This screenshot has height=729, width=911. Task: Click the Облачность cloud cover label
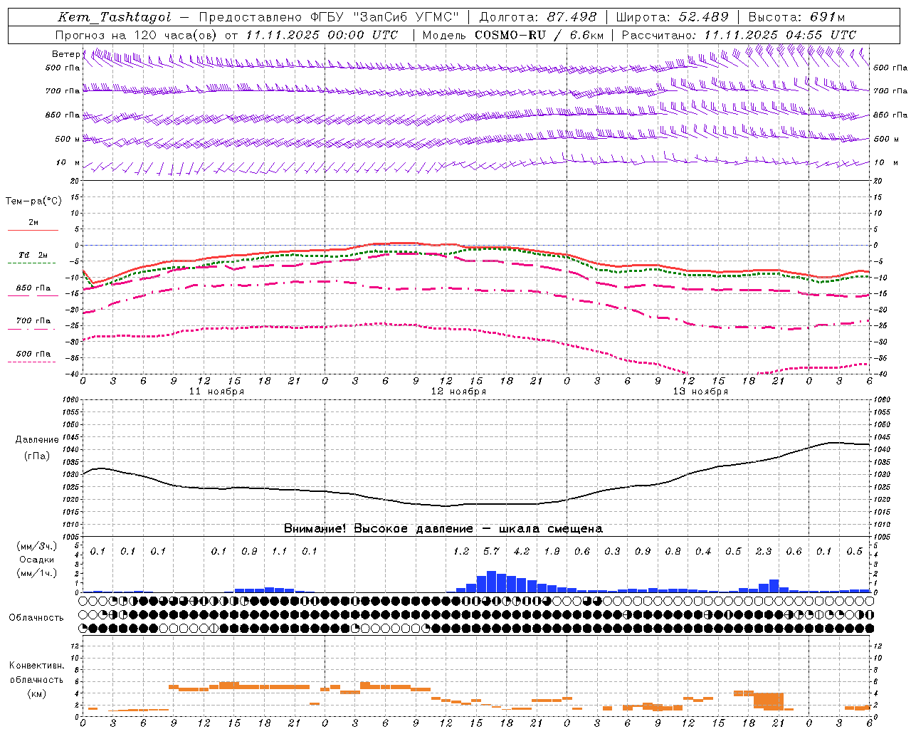coord(36,618)
